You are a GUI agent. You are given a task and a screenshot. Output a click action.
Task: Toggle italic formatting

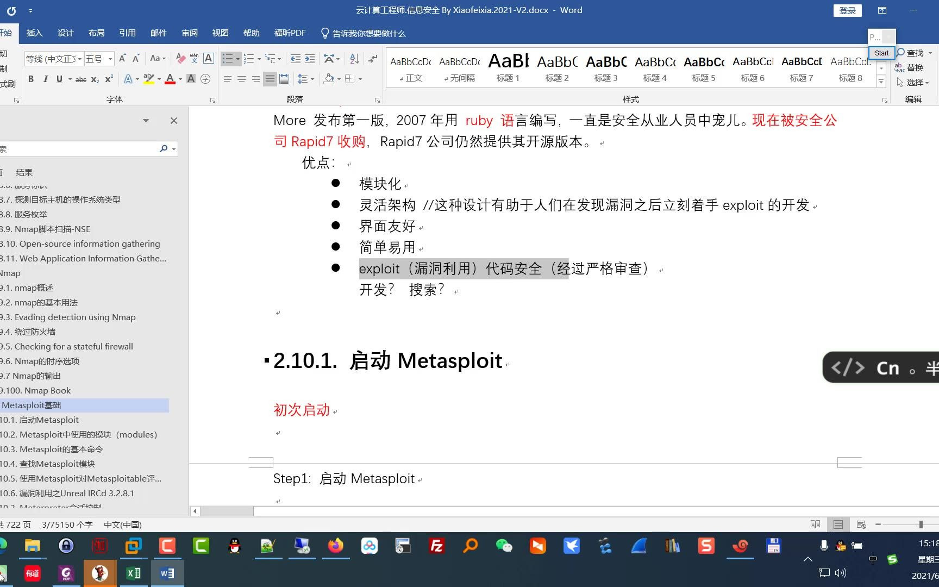pos(46,79)
